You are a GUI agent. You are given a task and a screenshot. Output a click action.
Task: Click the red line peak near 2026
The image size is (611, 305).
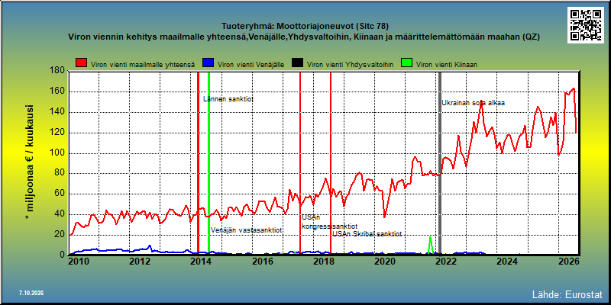(574, 88)
